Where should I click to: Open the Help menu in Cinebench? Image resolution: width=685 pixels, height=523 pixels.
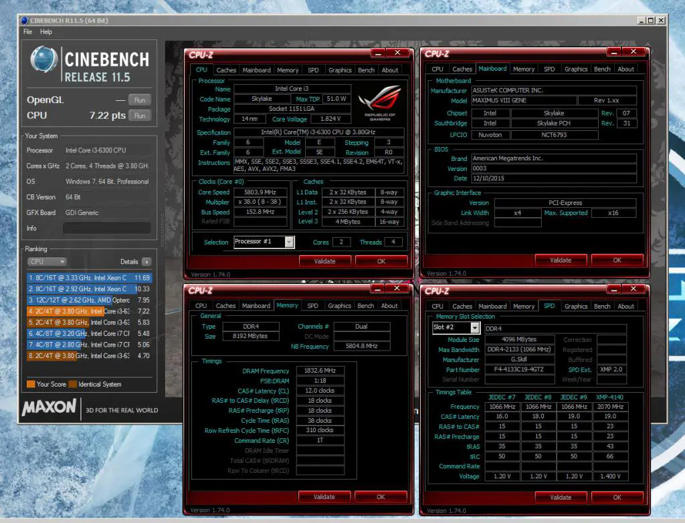45,31
